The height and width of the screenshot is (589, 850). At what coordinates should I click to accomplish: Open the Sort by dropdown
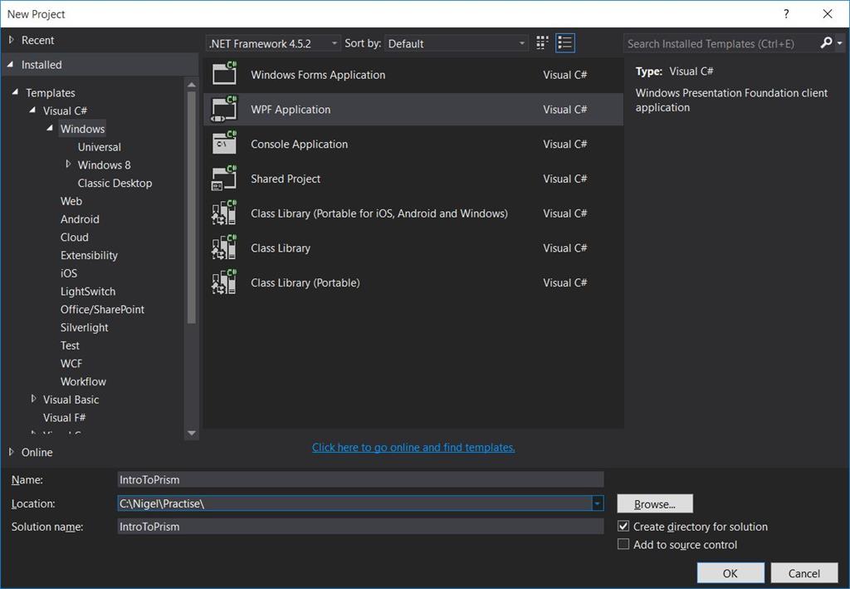[x=522, y=42]
